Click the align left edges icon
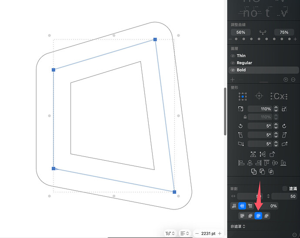The width and height of the screenshot is (300, 238). click(241, 163)
